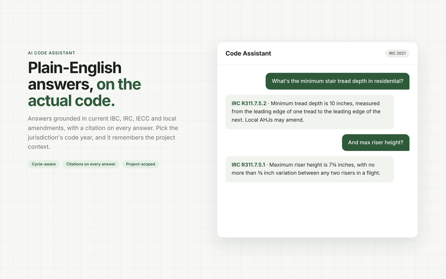446x279 pixels.
Task: Click the 'And max riser height?' message
Action: 376,143
